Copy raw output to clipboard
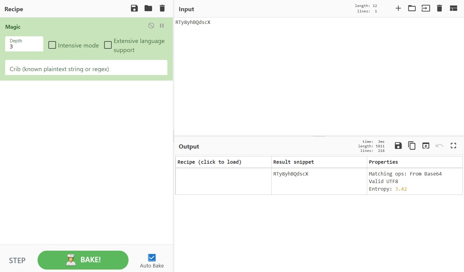 tap(412, 146)
